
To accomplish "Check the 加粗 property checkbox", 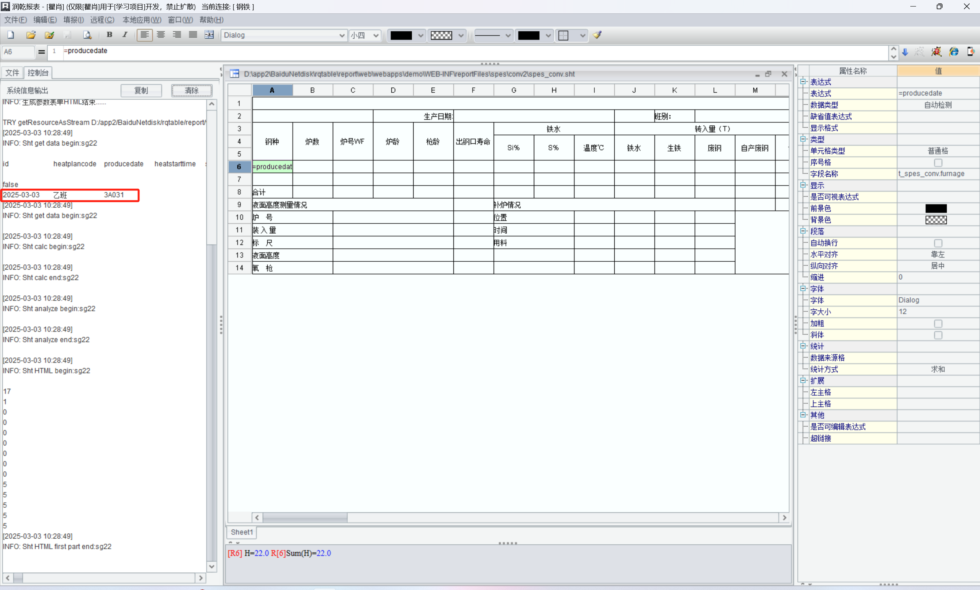I will point(938,324).
